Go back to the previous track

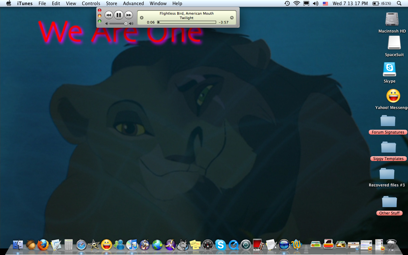[x=109, y=15]
